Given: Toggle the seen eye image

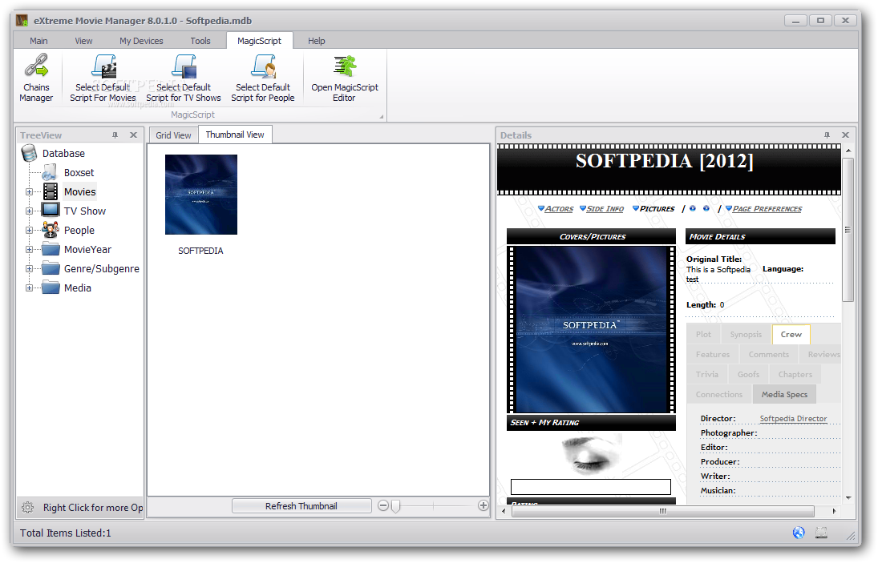Looking at the screenshot, I should 590,456.
